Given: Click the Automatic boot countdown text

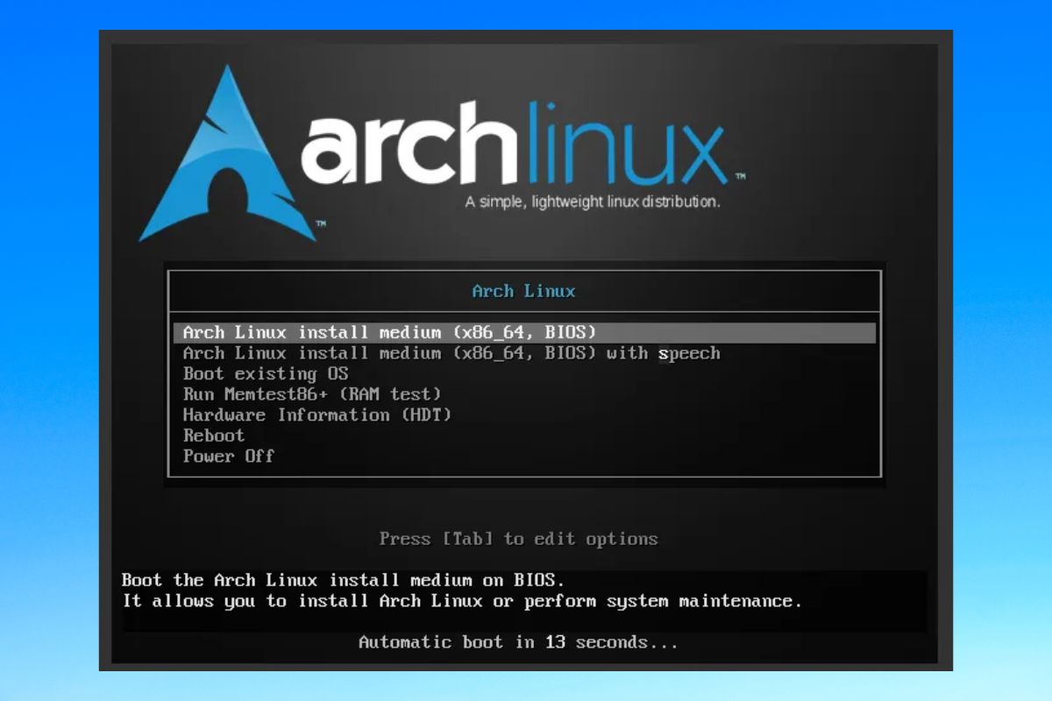Looking at the screenshot, I should [518, 642].
